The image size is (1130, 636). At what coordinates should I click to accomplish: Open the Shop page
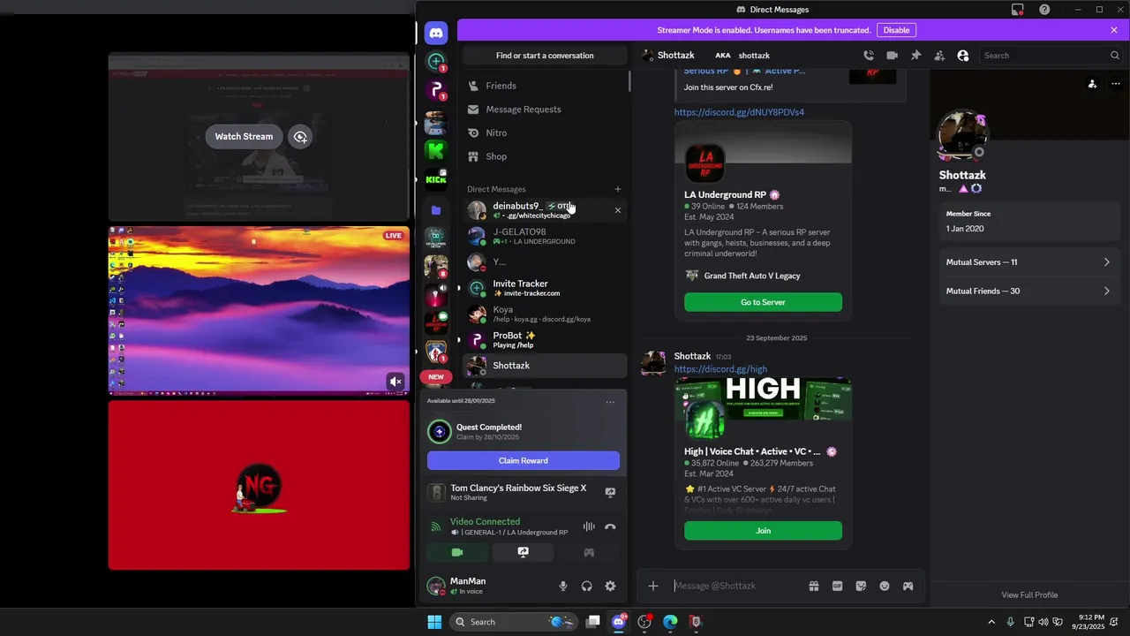(x=545, y=156)
